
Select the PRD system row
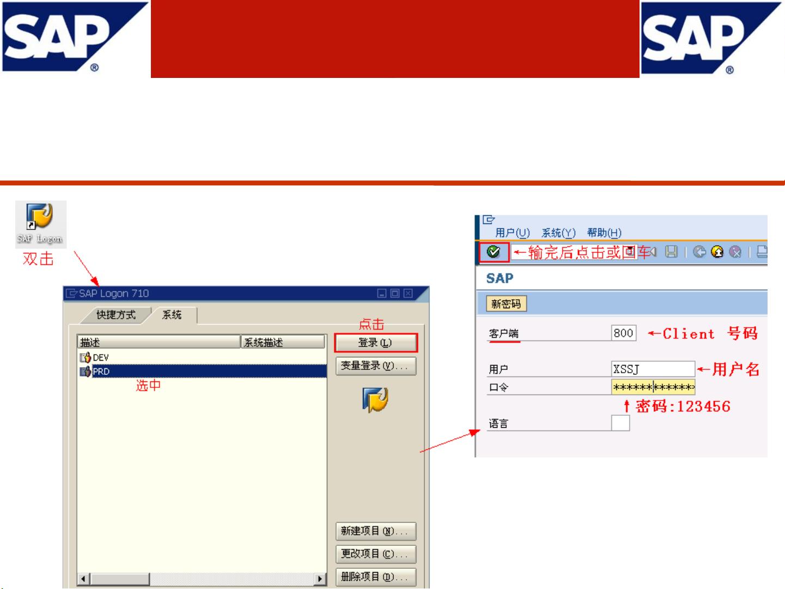tap(202, 372)
